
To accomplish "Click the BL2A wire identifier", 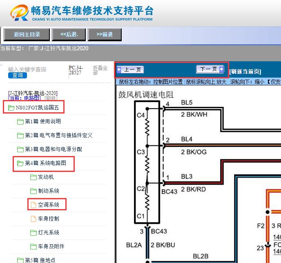I will point(134,245).
